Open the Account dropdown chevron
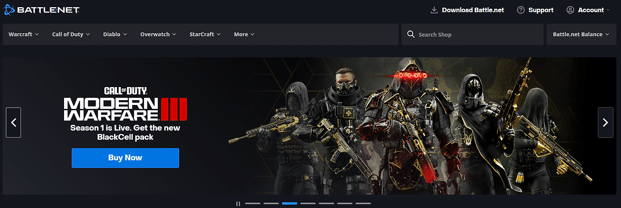This screenshot has width=621, height=208. click(608, 10)
